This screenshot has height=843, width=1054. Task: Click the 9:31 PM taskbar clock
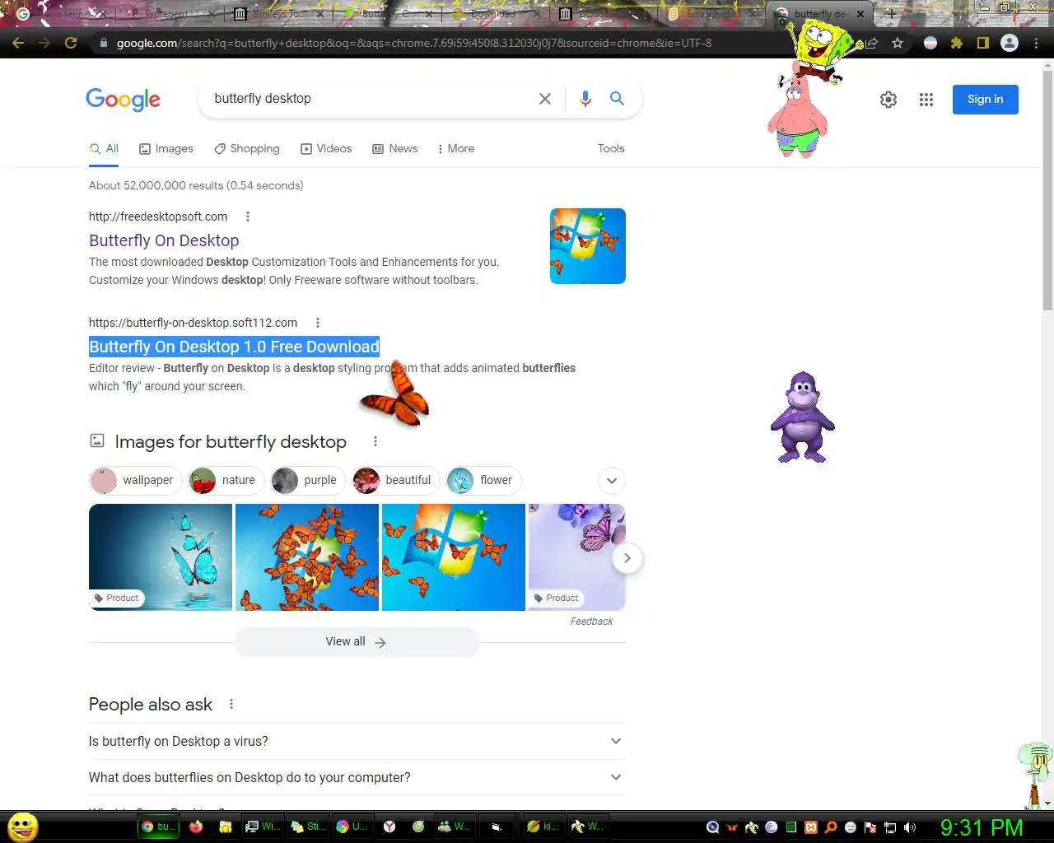982,827
